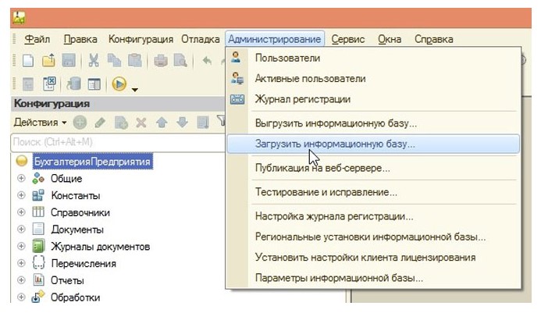Choose Активные пользователи menu entry
The image size is (541, 313).
tap(373, 78)
